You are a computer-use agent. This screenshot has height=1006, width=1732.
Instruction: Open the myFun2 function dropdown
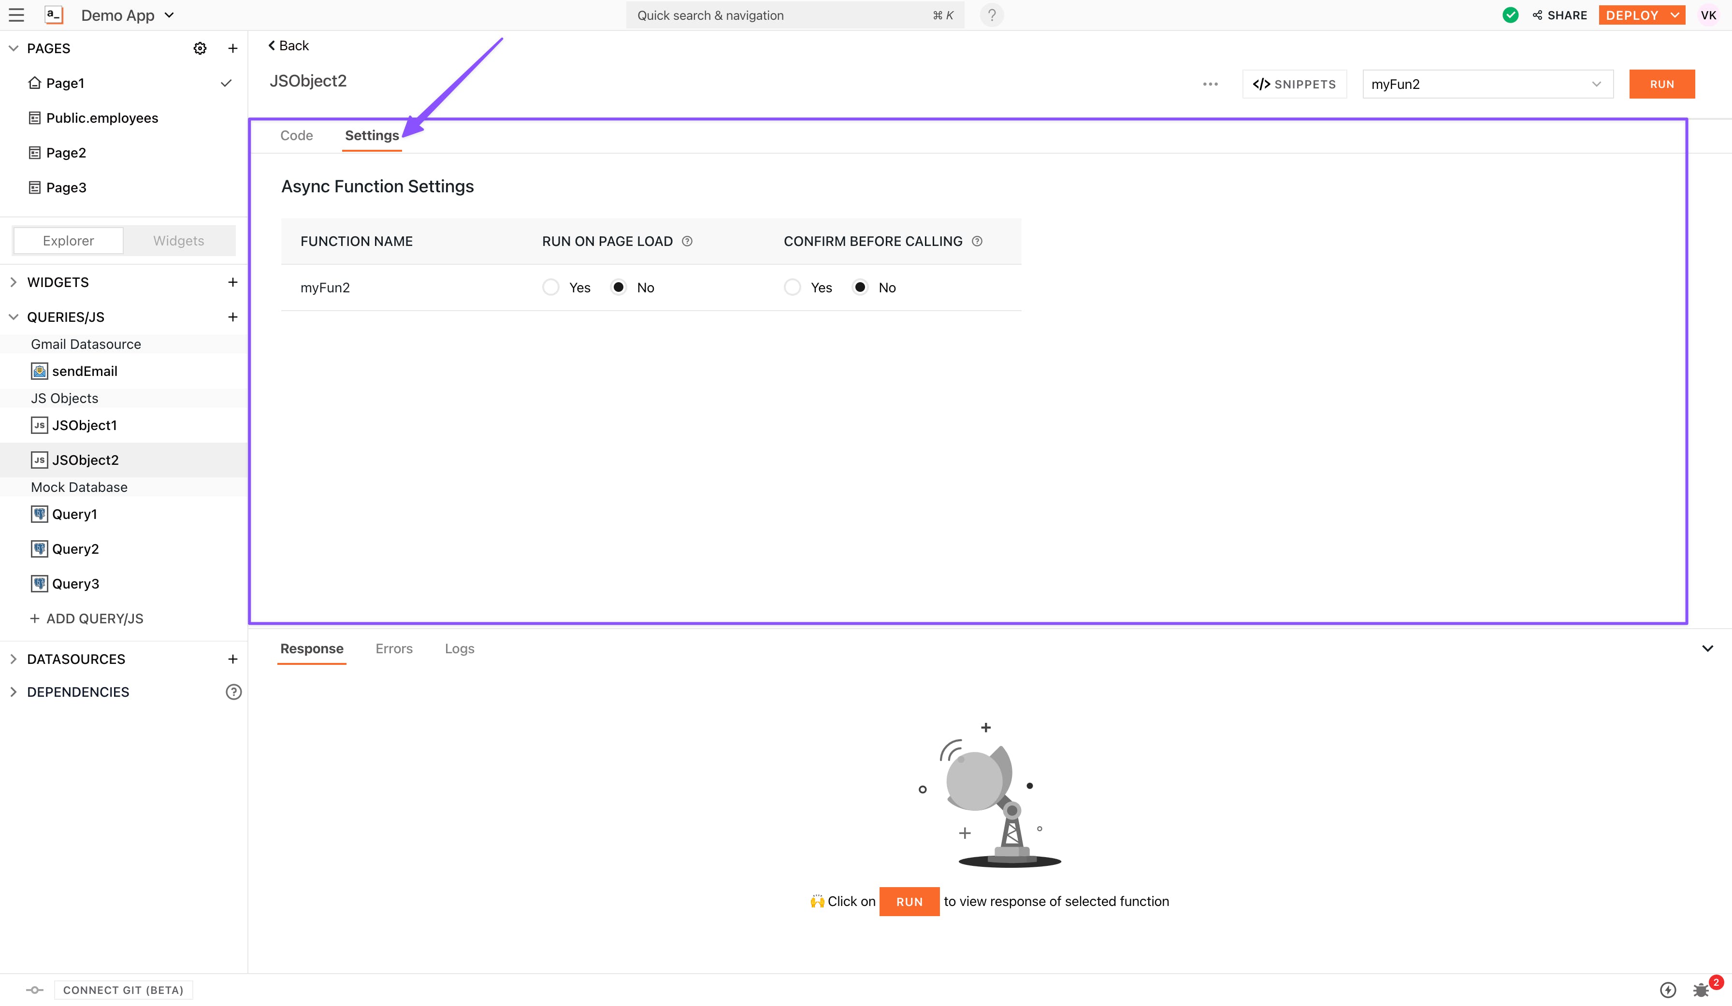point(1487,84)
